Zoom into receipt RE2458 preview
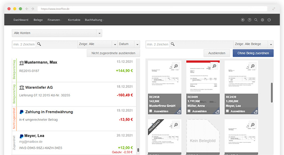Image resolution: width=284 pixels, height=155 pixels. (x=176, y=66)
